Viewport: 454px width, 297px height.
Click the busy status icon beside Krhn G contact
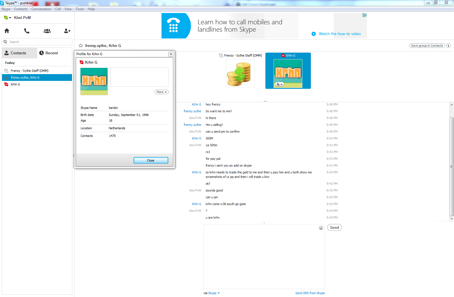click(x=6, y=84)
